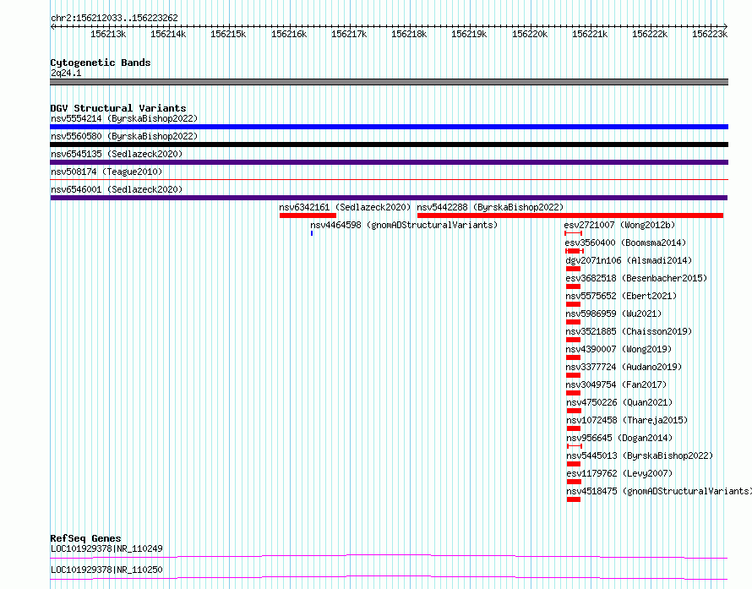Click ruler position 156216k
752x589 pixels.
click(289, 34)
